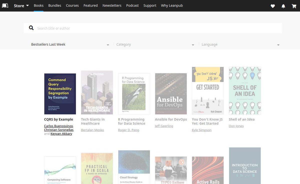The image size is (300, 184).
Task: Open the Bestsellers Last Week sort dropdown
Action: pyautogui.click(x=70, y=44)
